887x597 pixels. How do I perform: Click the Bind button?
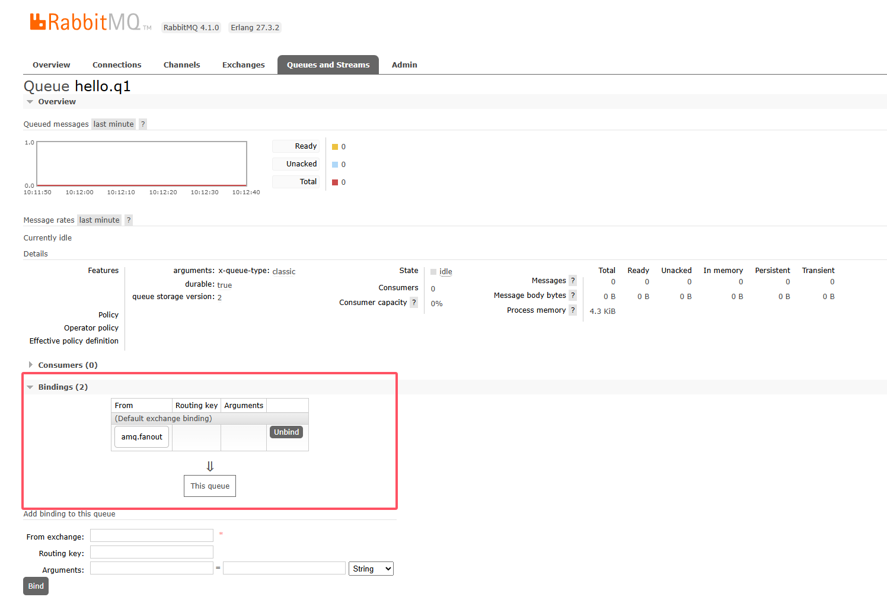point(36,586)
